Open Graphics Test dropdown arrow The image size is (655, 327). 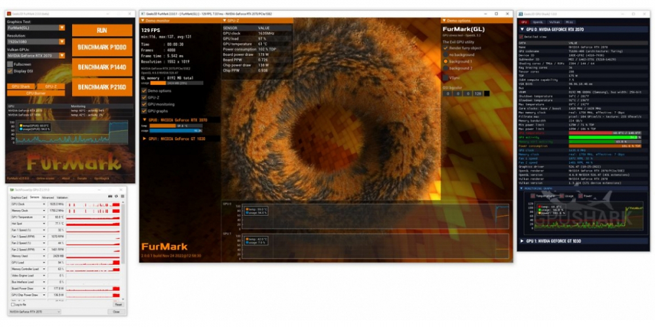tap(62, 27)
